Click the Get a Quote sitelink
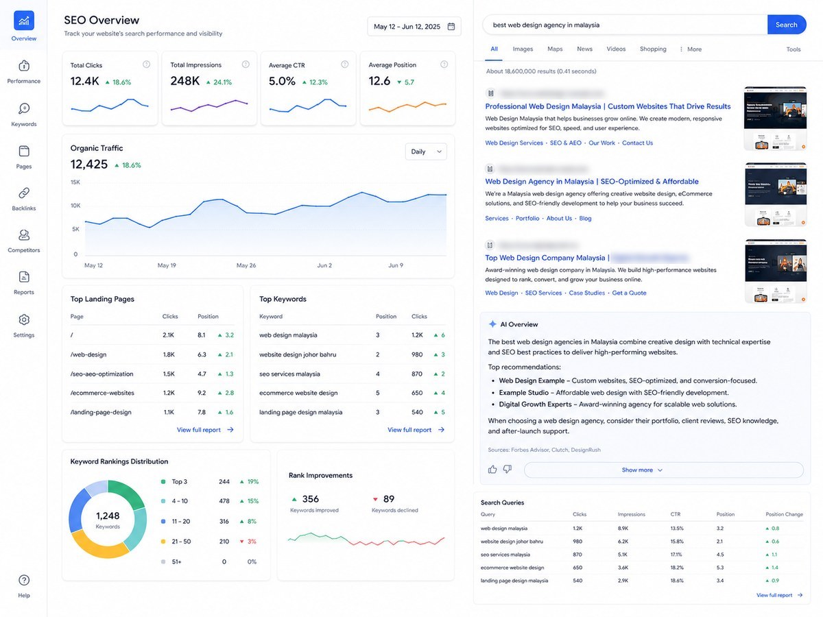 (x=629, y=293)
